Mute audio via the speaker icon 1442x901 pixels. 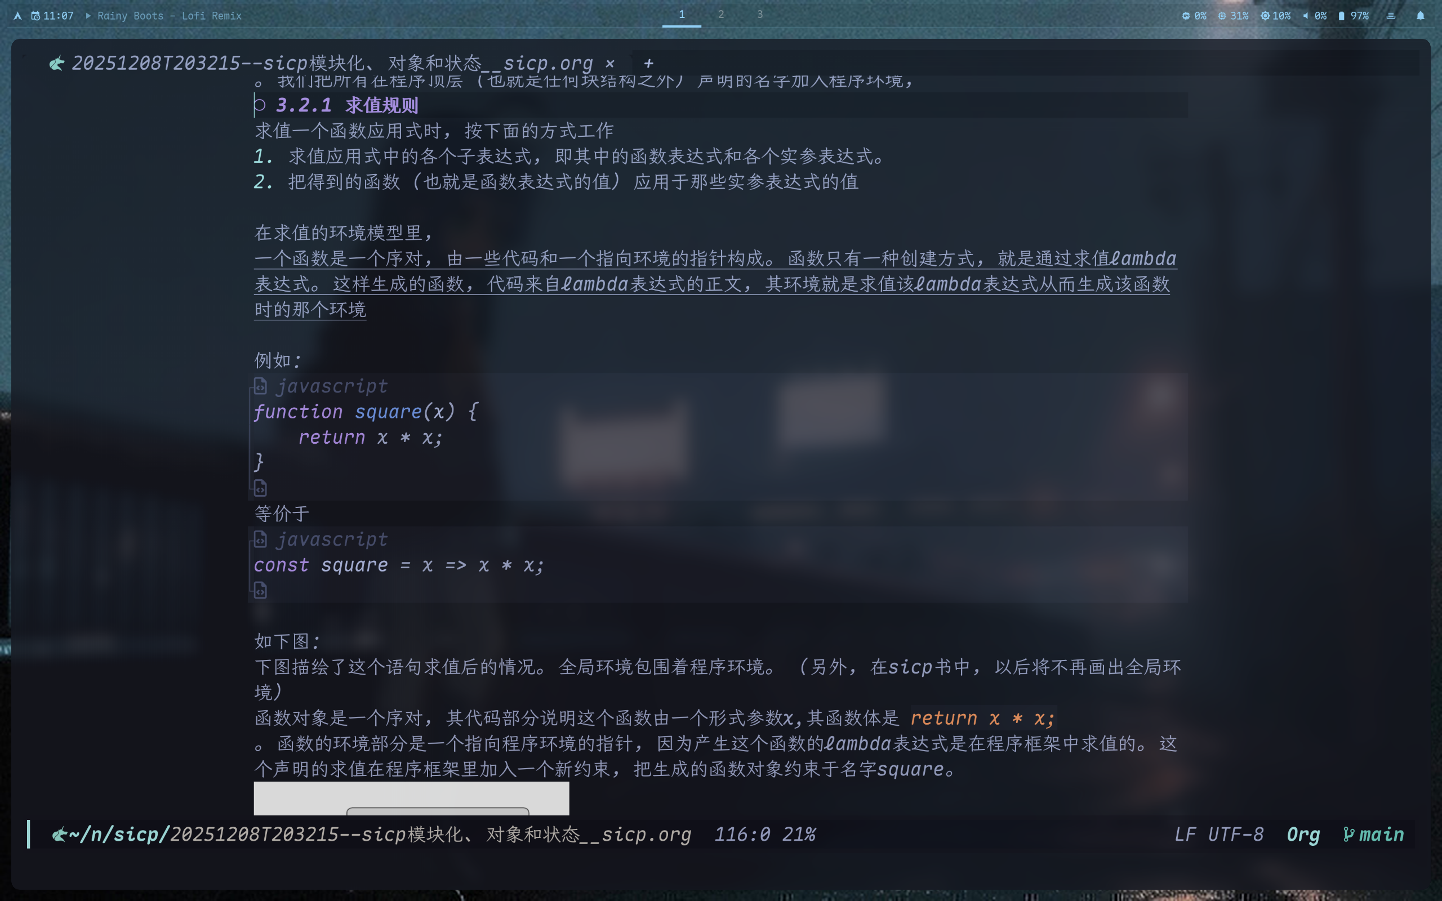tap(1305, 16)
